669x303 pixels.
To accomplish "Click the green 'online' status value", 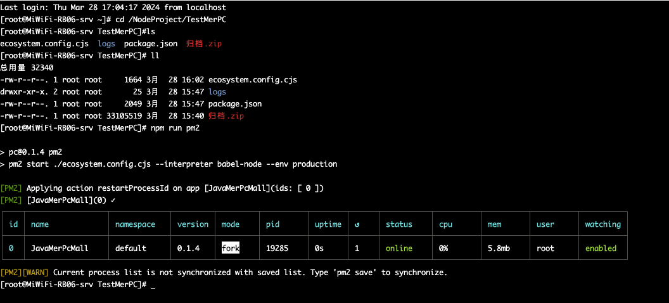I will [x=399, y=248].
